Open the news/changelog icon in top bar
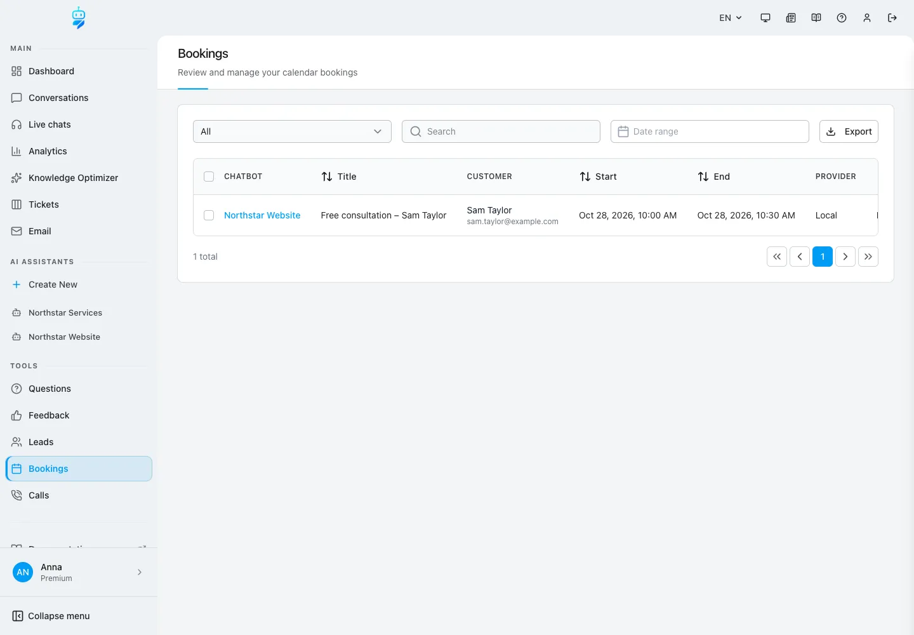 [x=791, y=18]
